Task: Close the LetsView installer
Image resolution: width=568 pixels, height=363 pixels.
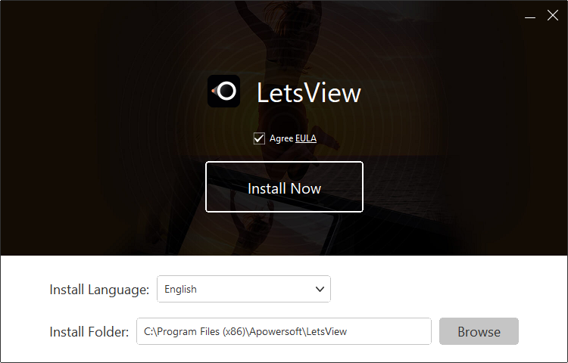Action: pyautogui.click(x=553, y=15)
